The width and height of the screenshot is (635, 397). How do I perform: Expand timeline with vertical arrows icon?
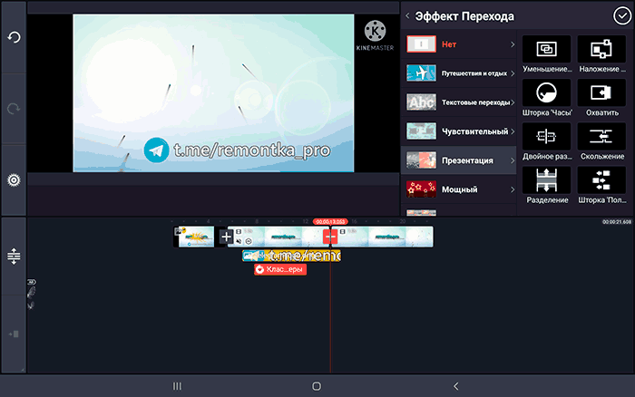[x=14, y=257]
